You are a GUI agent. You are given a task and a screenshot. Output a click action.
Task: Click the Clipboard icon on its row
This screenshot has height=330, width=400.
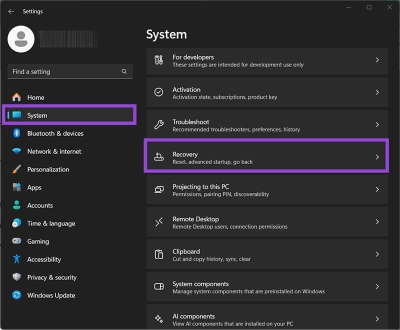point(159,254)
